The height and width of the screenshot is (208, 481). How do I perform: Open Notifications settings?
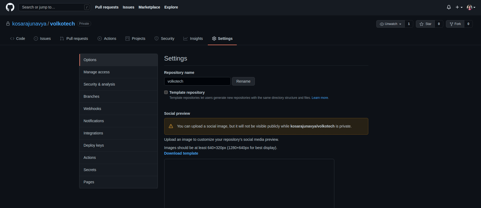[119, 121]
